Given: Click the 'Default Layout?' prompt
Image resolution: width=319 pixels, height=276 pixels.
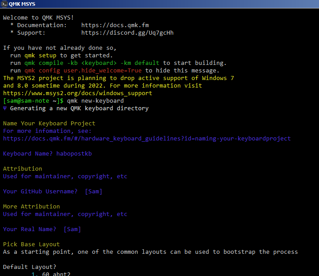Looking at the screenshot, I should point(29,267).
